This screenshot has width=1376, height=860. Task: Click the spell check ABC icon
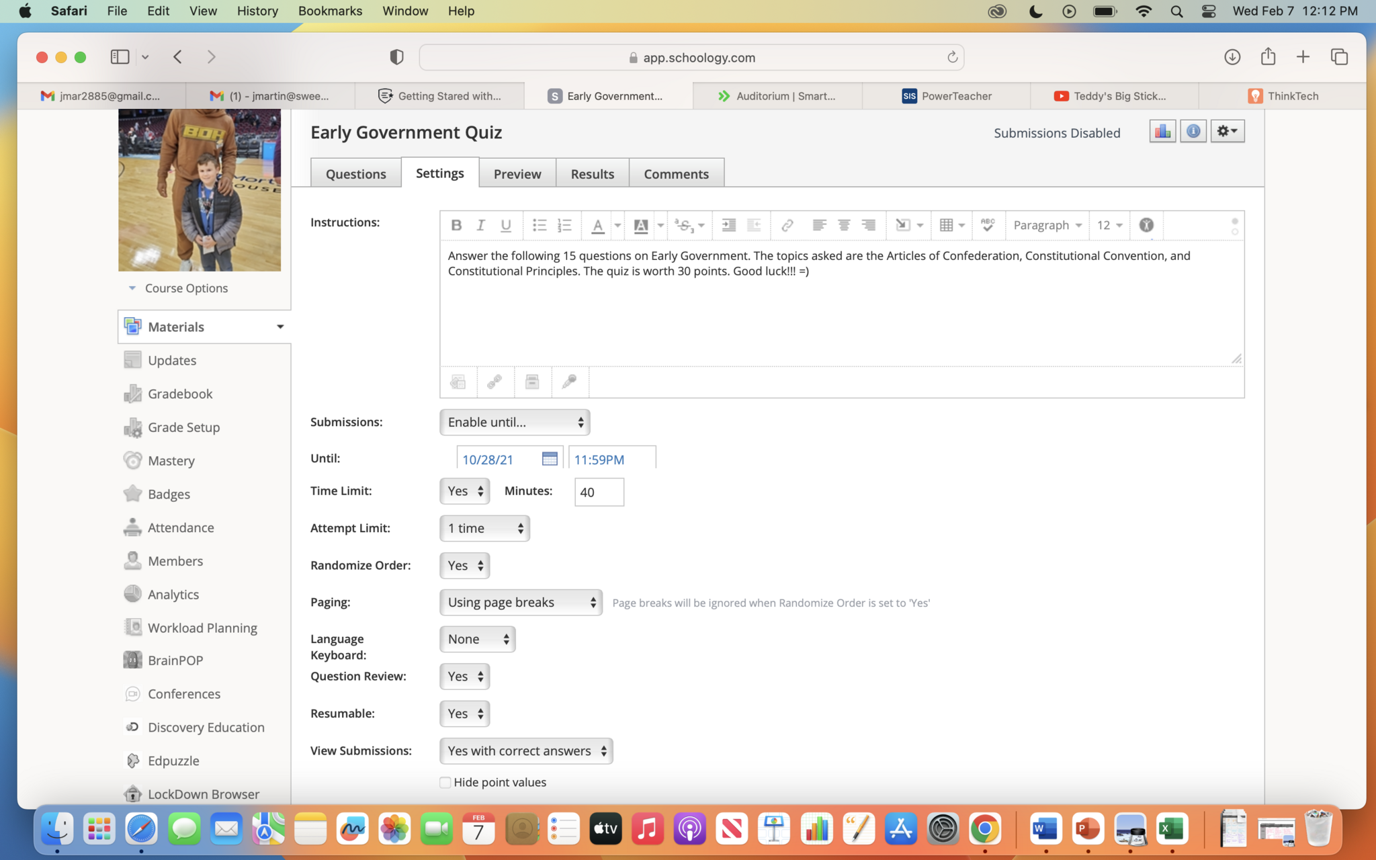pos(987,225)
